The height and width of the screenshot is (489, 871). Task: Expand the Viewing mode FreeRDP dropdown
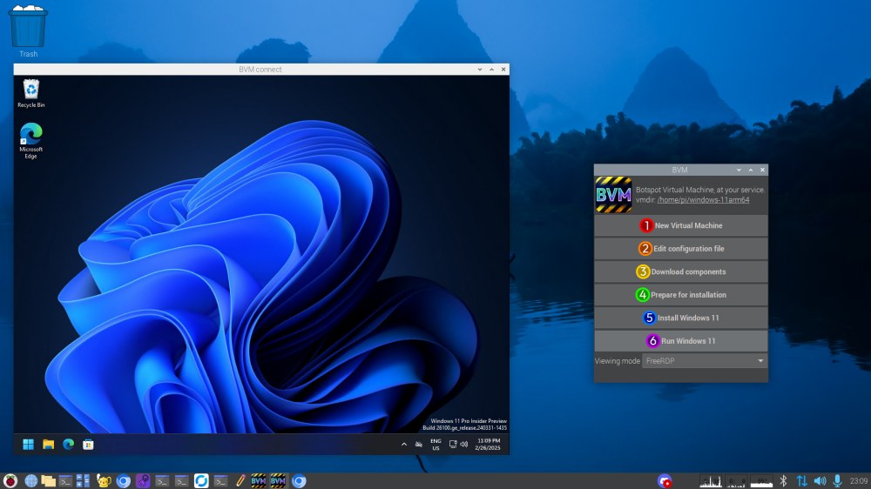click(x=705, y=360)
